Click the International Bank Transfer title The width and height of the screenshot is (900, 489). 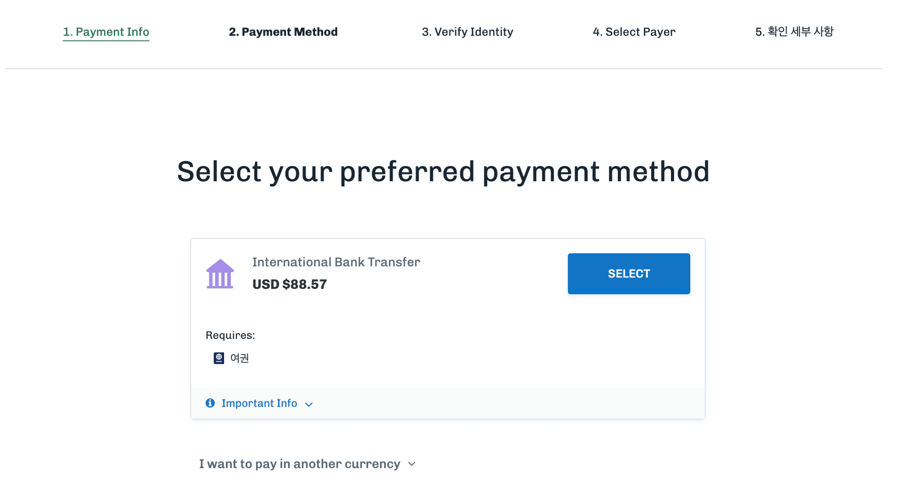click(336, 262)
